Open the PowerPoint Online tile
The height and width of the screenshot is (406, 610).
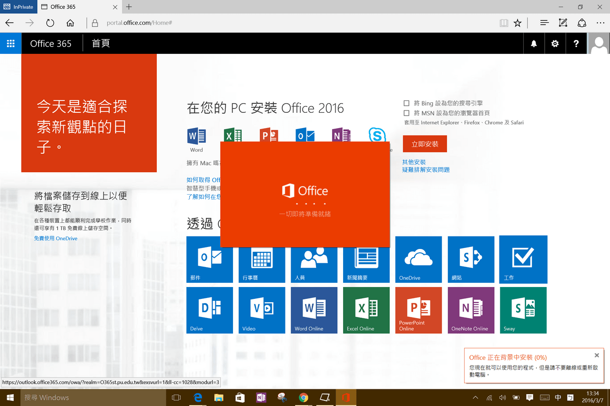(x=419, y=310)
